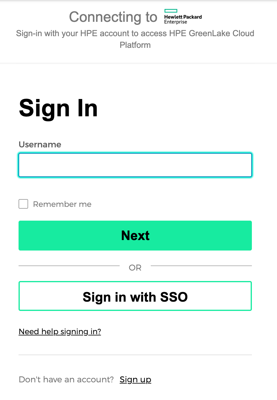The height and width of the screenshot is (400, 277).
Task: Click the Hewlett Packard Enterprise wordmark
Action: click(x=183, y=19)
